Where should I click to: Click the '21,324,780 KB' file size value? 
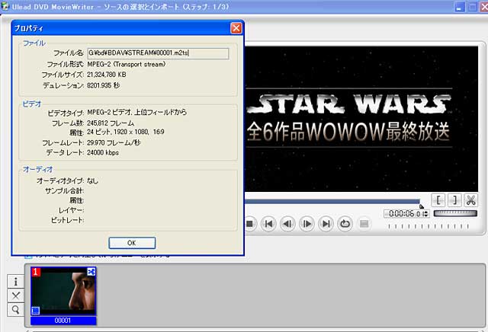pyautogui.click(x=107, y=75)
